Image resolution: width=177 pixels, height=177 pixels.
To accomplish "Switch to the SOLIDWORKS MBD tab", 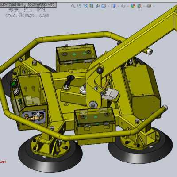I will click(x=42, y=4).
